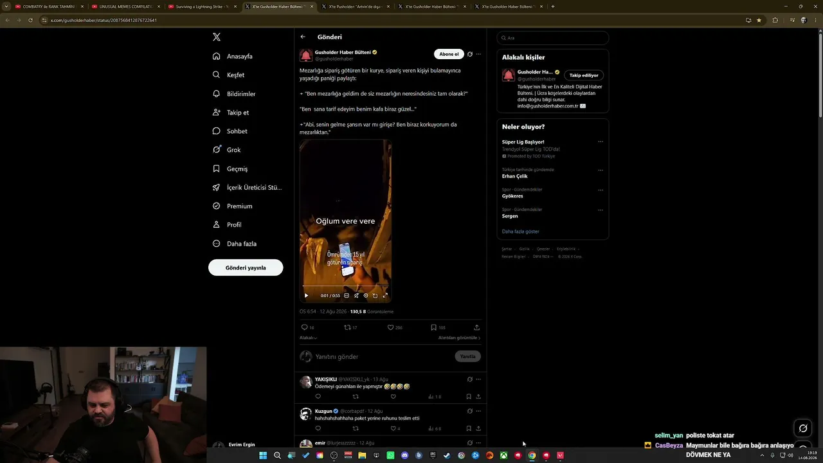Click Abone ol on the post
This screenshot has width=823, height=463.
pyautogui.click(x=449, y=54)
